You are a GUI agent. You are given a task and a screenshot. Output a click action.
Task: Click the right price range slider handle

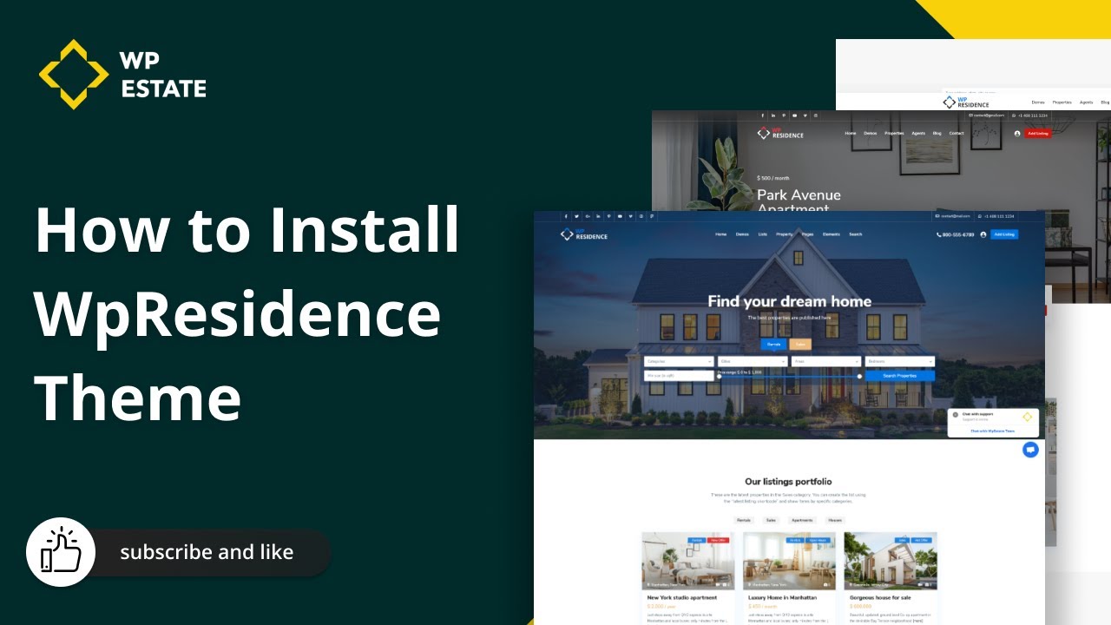pyautogui.click(x=859, y=377)
